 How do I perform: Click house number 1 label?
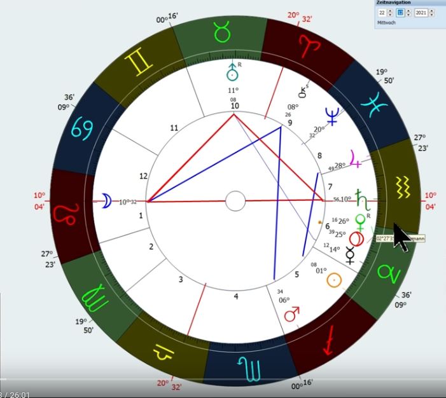coord(141,216)
